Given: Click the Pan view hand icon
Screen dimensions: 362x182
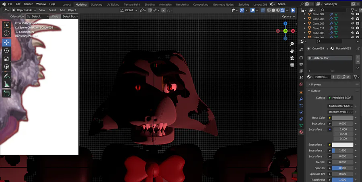Looking at the screenshot, I should click(x=292, y=51).
